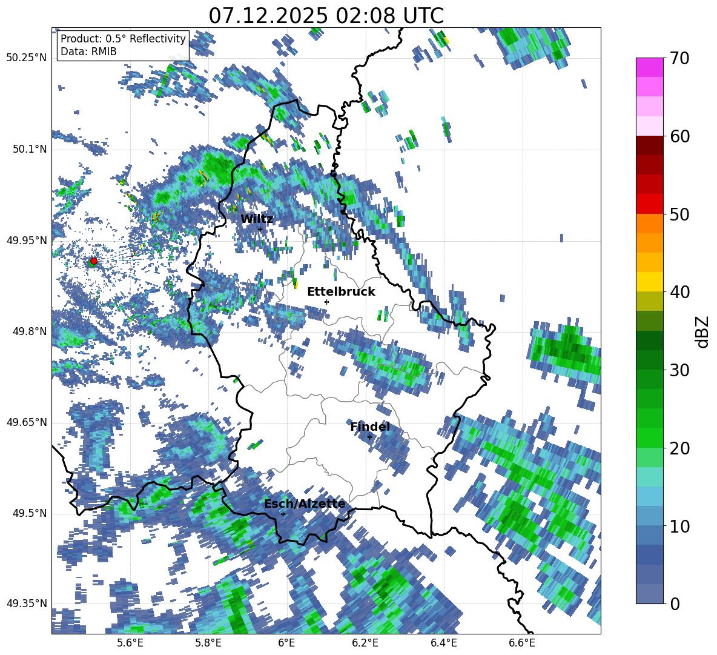Viewport: 717px width, 655px height.
Task: Click the 0 tick on colorbar
Action: (x=675, y=603)
